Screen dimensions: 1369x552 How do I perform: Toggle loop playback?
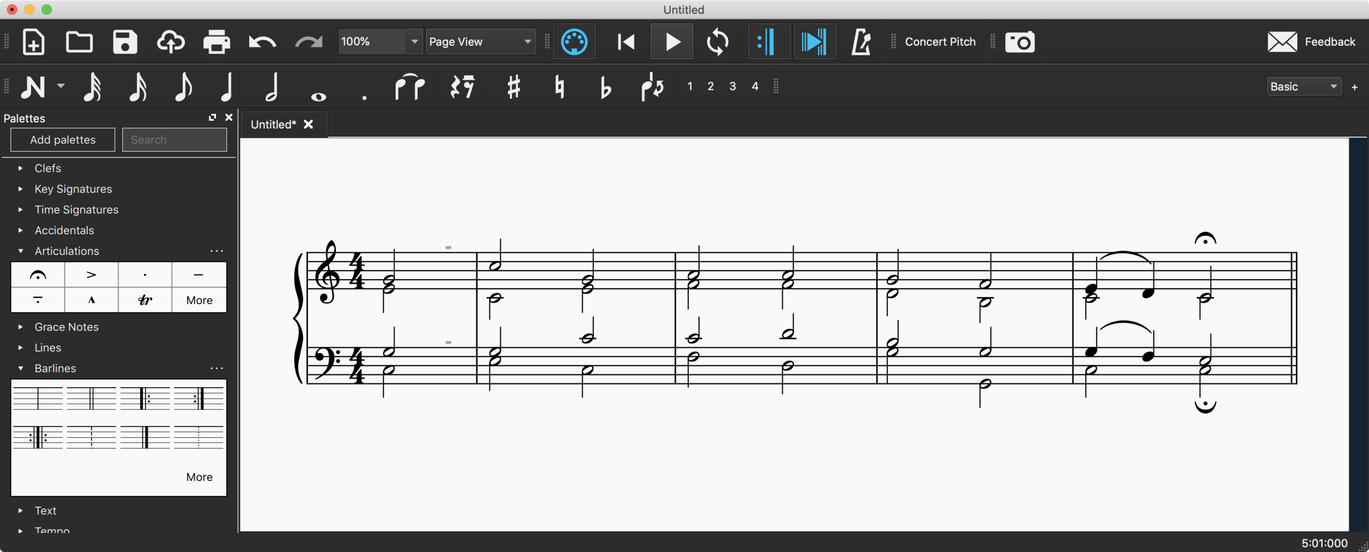pyautogui.click(x=717, y=42)
